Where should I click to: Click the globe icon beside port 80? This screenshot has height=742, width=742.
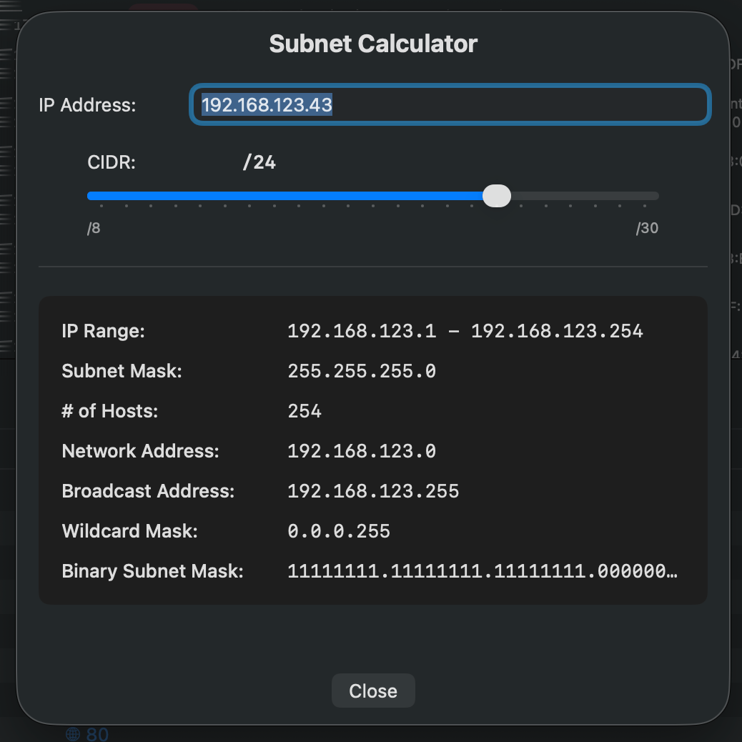72,734
